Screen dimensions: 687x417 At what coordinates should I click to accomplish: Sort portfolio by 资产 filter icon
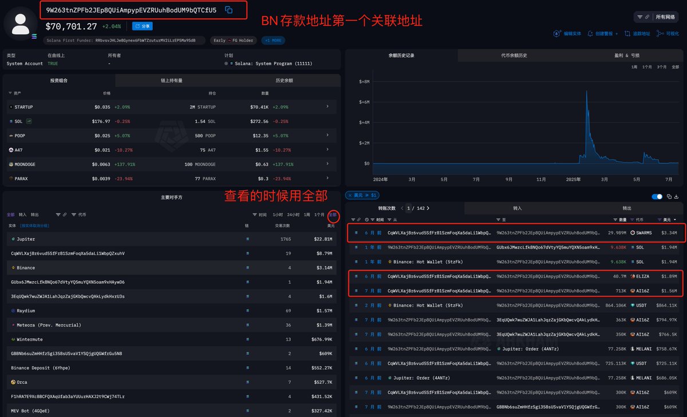tap(10, 93)
